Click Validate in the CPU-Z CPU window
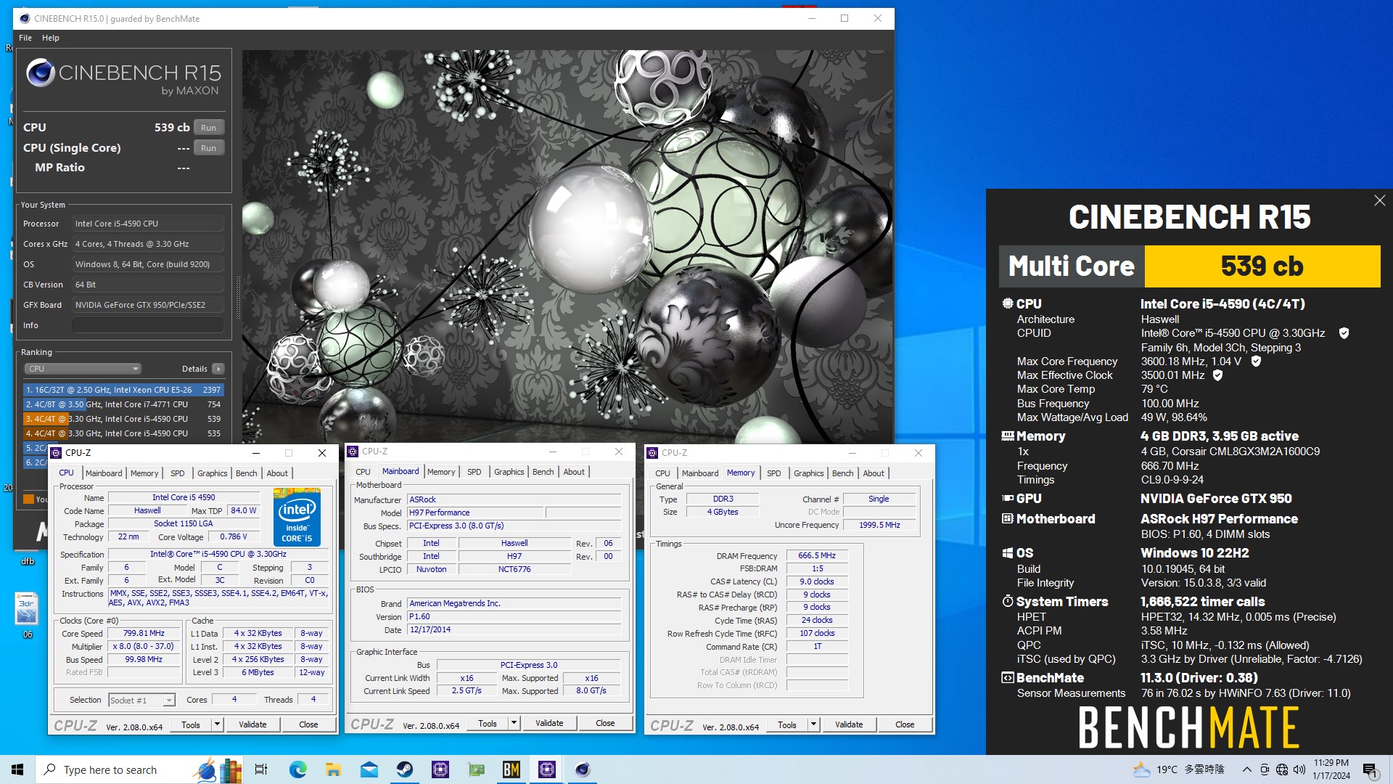 (x=252, y=724)
